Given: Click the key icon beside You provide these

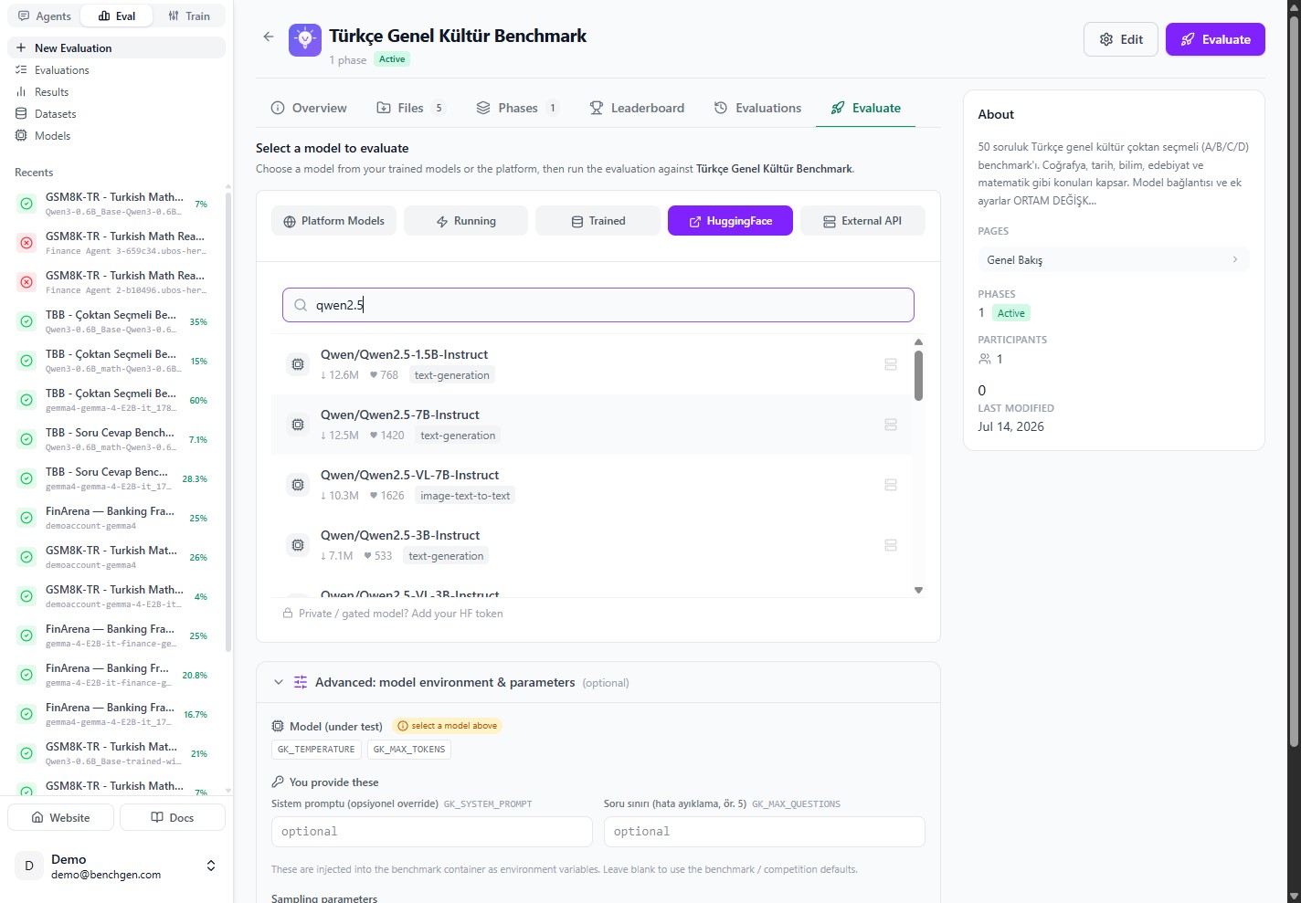Looking at the screenshot, I should pos(278,782).
